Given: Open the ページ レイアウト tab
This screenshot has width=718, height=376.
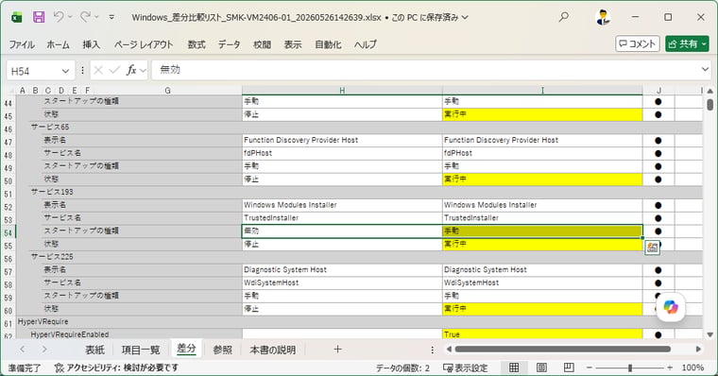Looking at the screenshot, I should pos(144,44).
